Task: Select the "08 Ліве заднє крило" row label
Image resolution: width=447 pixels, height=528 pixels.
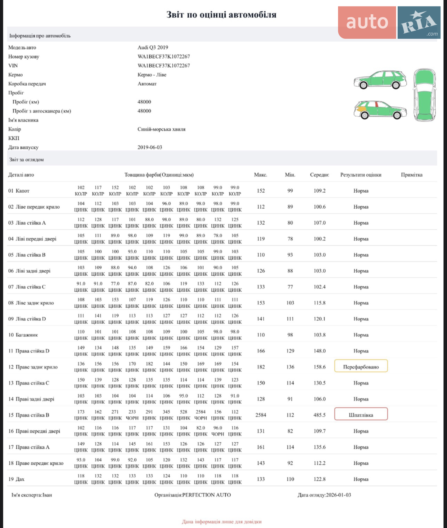Action: tap(31, 303)
